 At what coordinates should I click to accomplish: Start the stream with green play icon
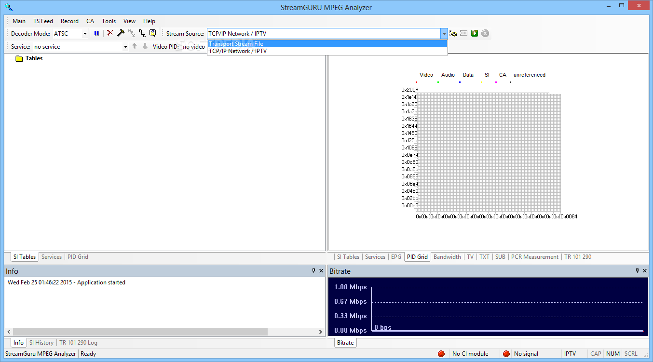pos(475,33)
